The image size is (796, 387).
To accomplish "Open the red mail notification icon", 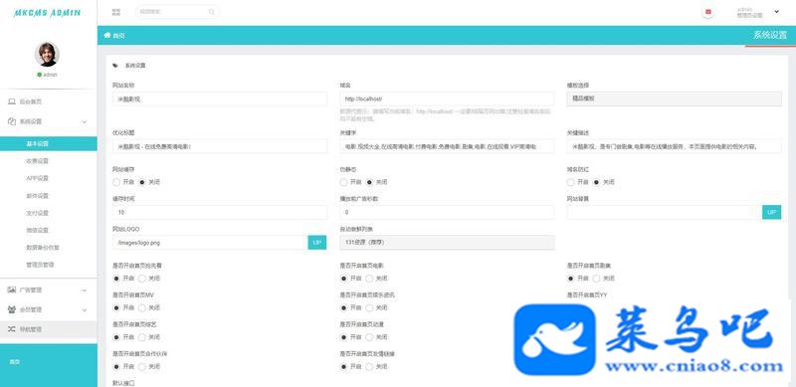I will [x=708, y=12].
